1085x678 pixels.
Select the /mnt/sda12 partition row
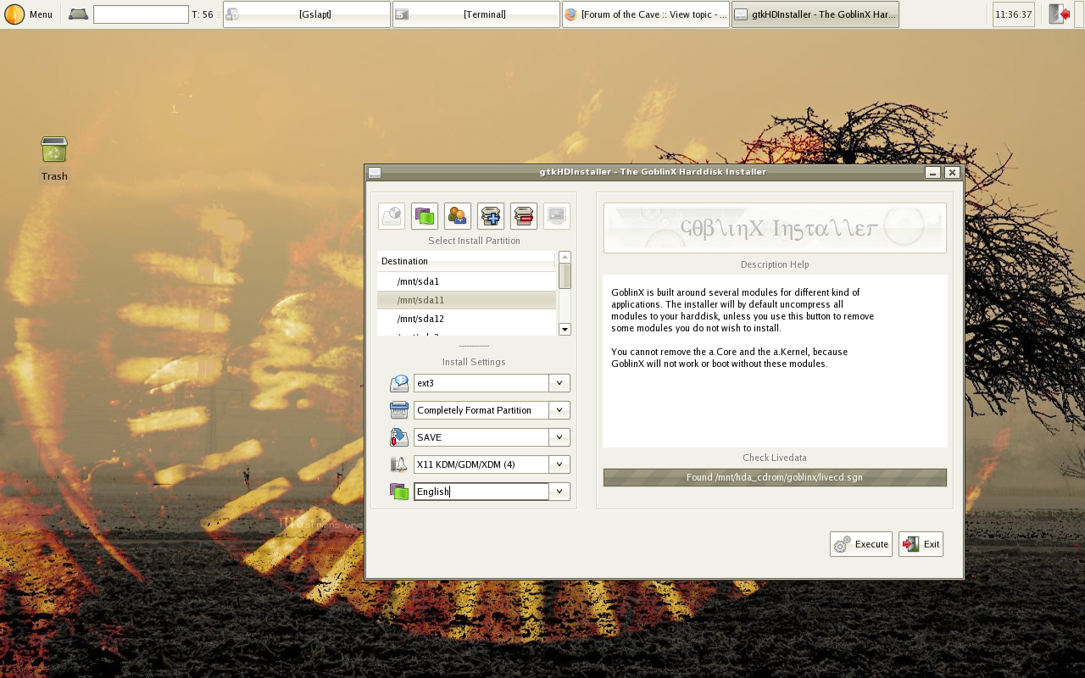point(467,319)
